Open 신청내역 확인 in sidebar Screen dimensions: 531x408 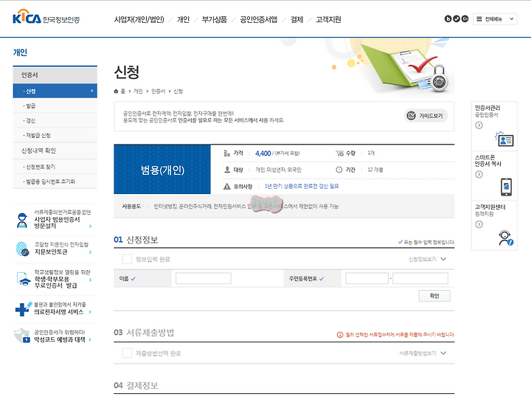[x=55, y=151]
